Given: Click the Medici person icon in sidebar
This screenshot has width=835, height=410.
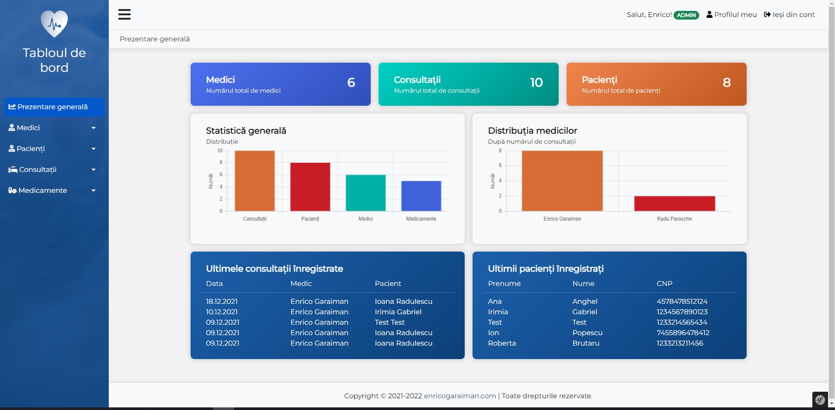Looking at the screenshot, I should 12,127.
